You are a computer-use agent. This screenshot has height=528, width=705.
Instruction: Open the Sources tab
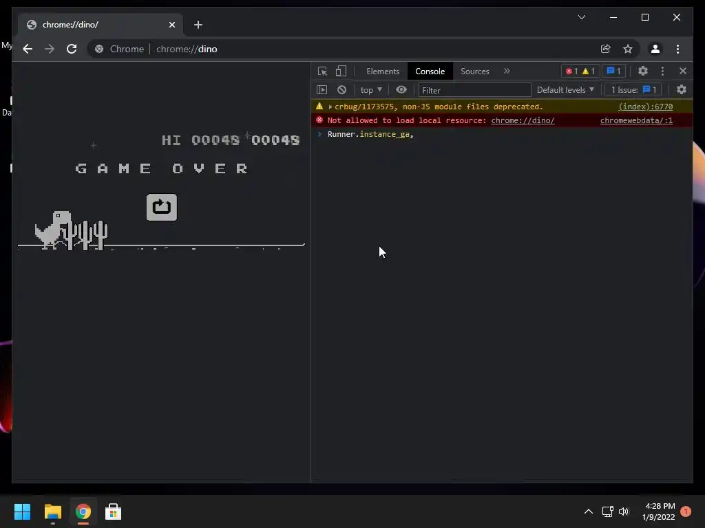pyautogui.click(x=475, y=71)
